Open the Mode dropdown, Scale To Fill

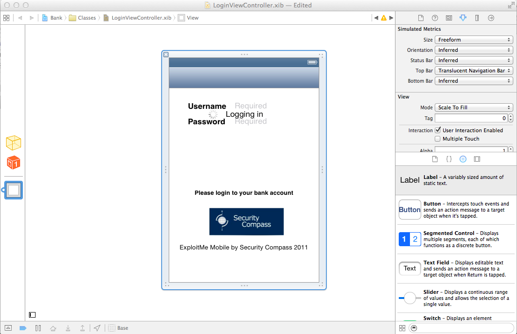point(474,107)
